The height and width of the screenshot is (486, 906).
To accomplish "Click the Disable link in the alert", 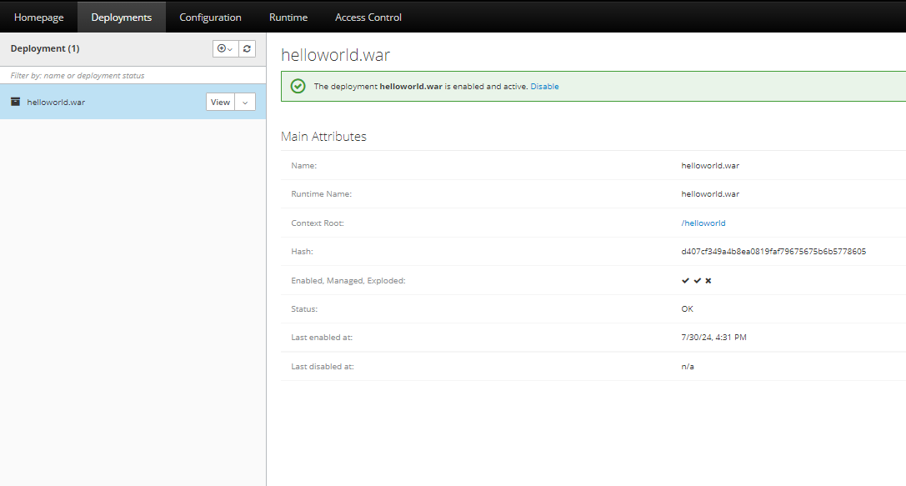I will pyautogui.click(x=544, y=87).
